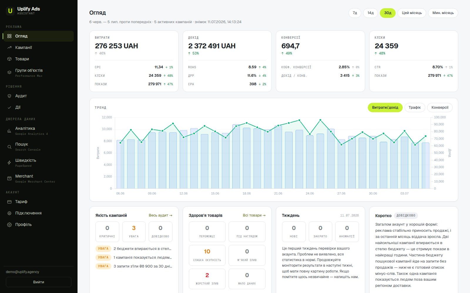470x293 pixels.
Task: Open the '3 запити з'їли ₴8 900…' warning
Action: click(134, 266)
